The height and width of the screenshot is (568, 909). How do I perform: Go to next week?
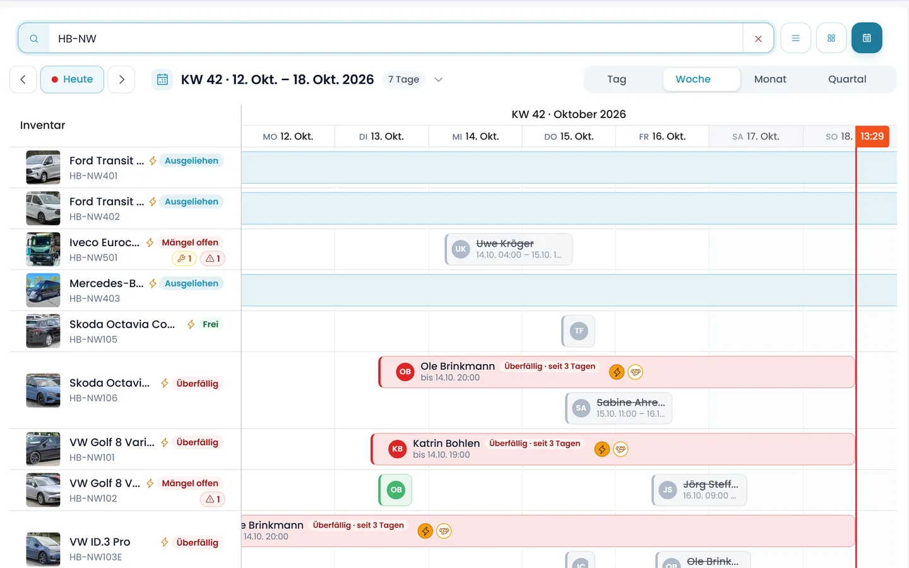pyautogui.click(x=121, y=80)
